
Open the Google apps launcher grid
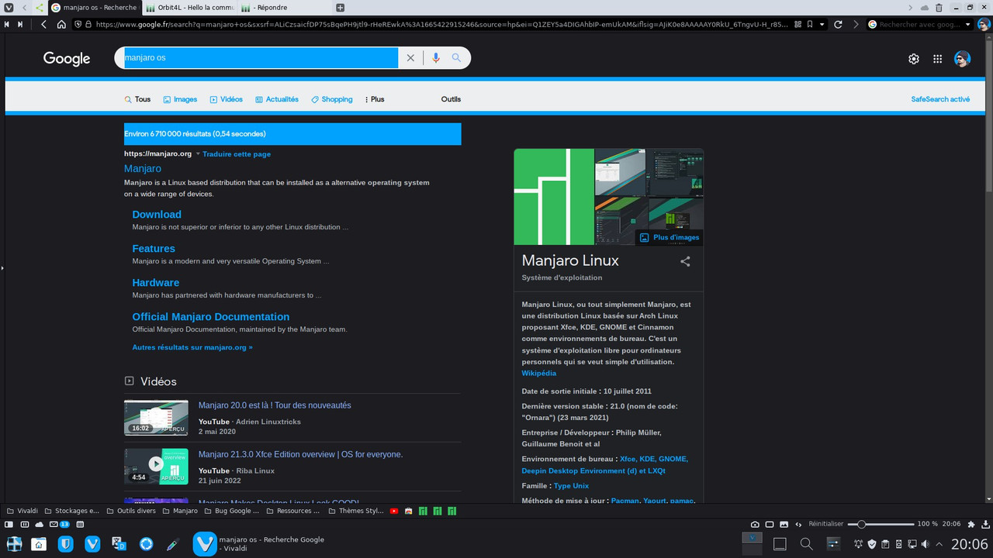[x=937, y=58]
